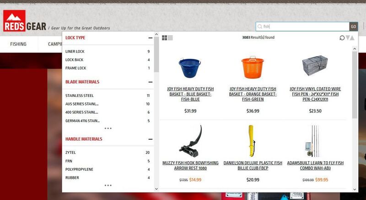Image resolution: width=366 pixels, height=200 pixels.
Task: Sort results descending with down triangle
Action: [348, 38]
